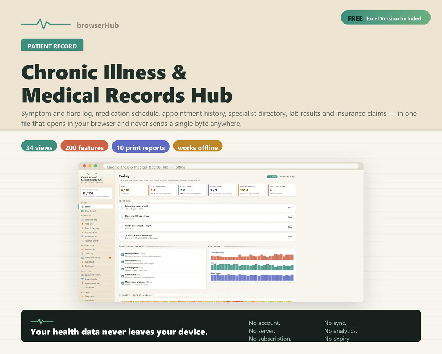Click the Sleep hours bar chart
Screen dimensions: 442x354
pos(252,278)
